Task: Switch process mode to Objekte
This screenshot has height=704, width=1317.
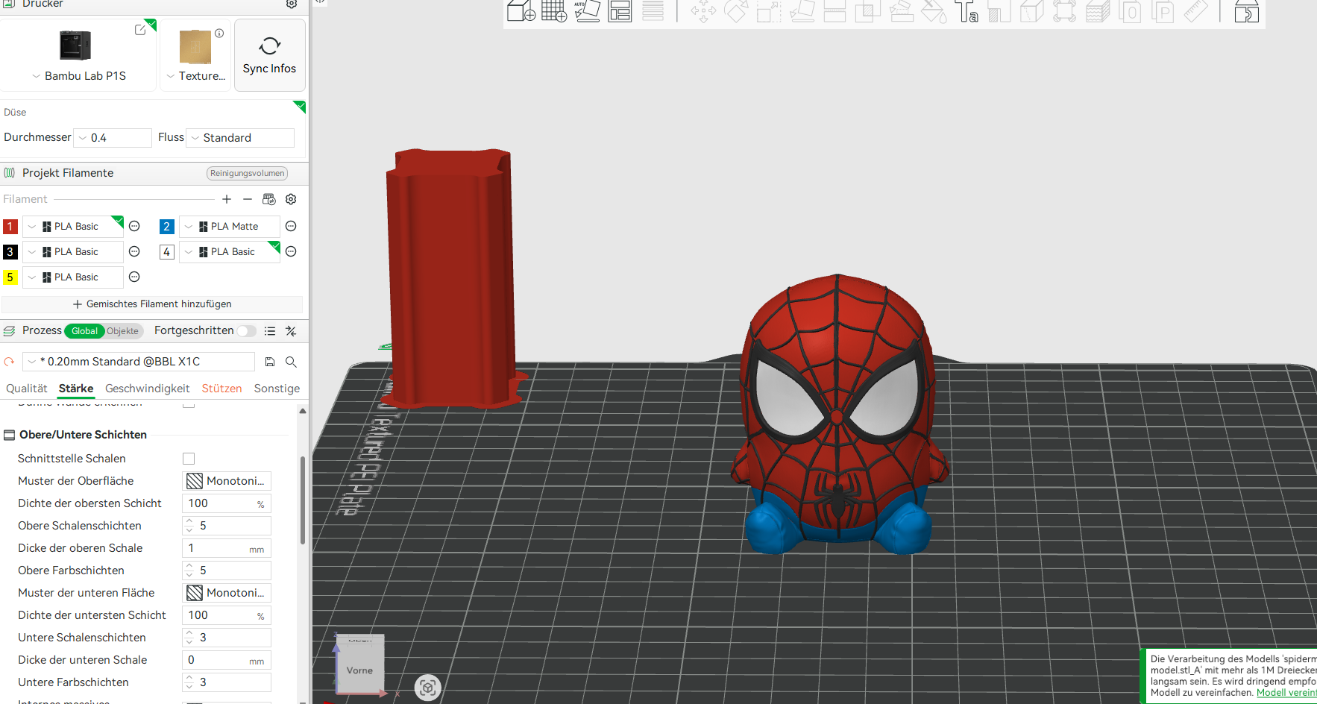Action: 122,331
